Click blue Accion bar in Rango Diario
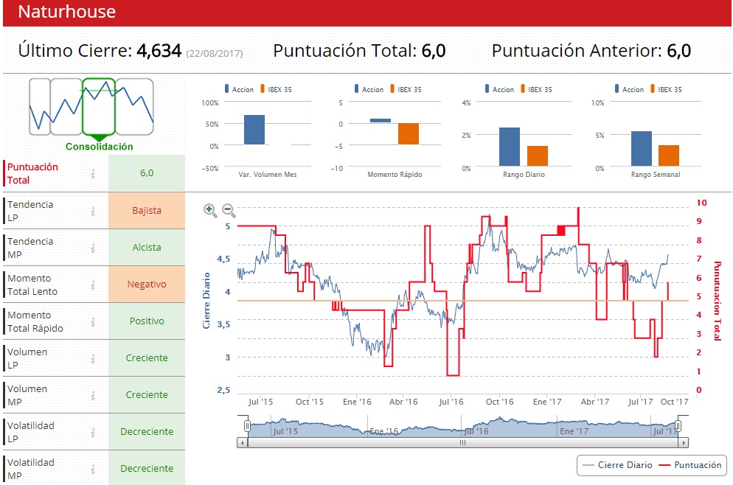 510,147
